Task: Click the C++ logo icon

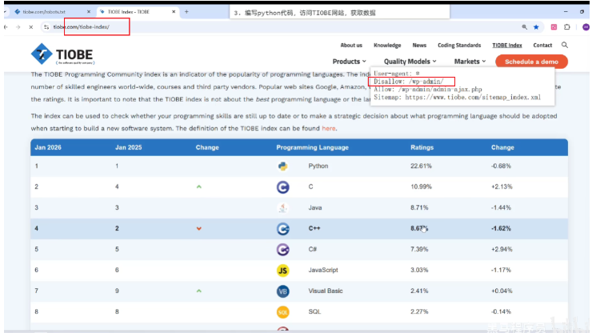Action: (282, 228)
